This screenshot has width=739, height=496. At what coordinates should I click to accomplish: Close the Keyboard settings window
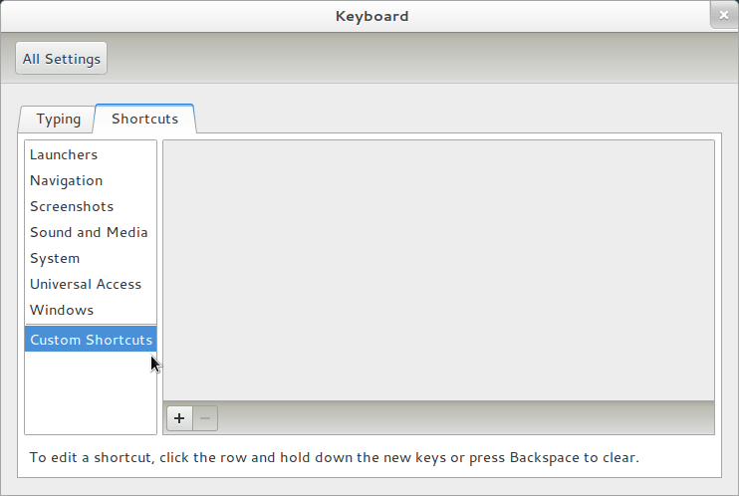pyautogui.click(x=724, y=15)
